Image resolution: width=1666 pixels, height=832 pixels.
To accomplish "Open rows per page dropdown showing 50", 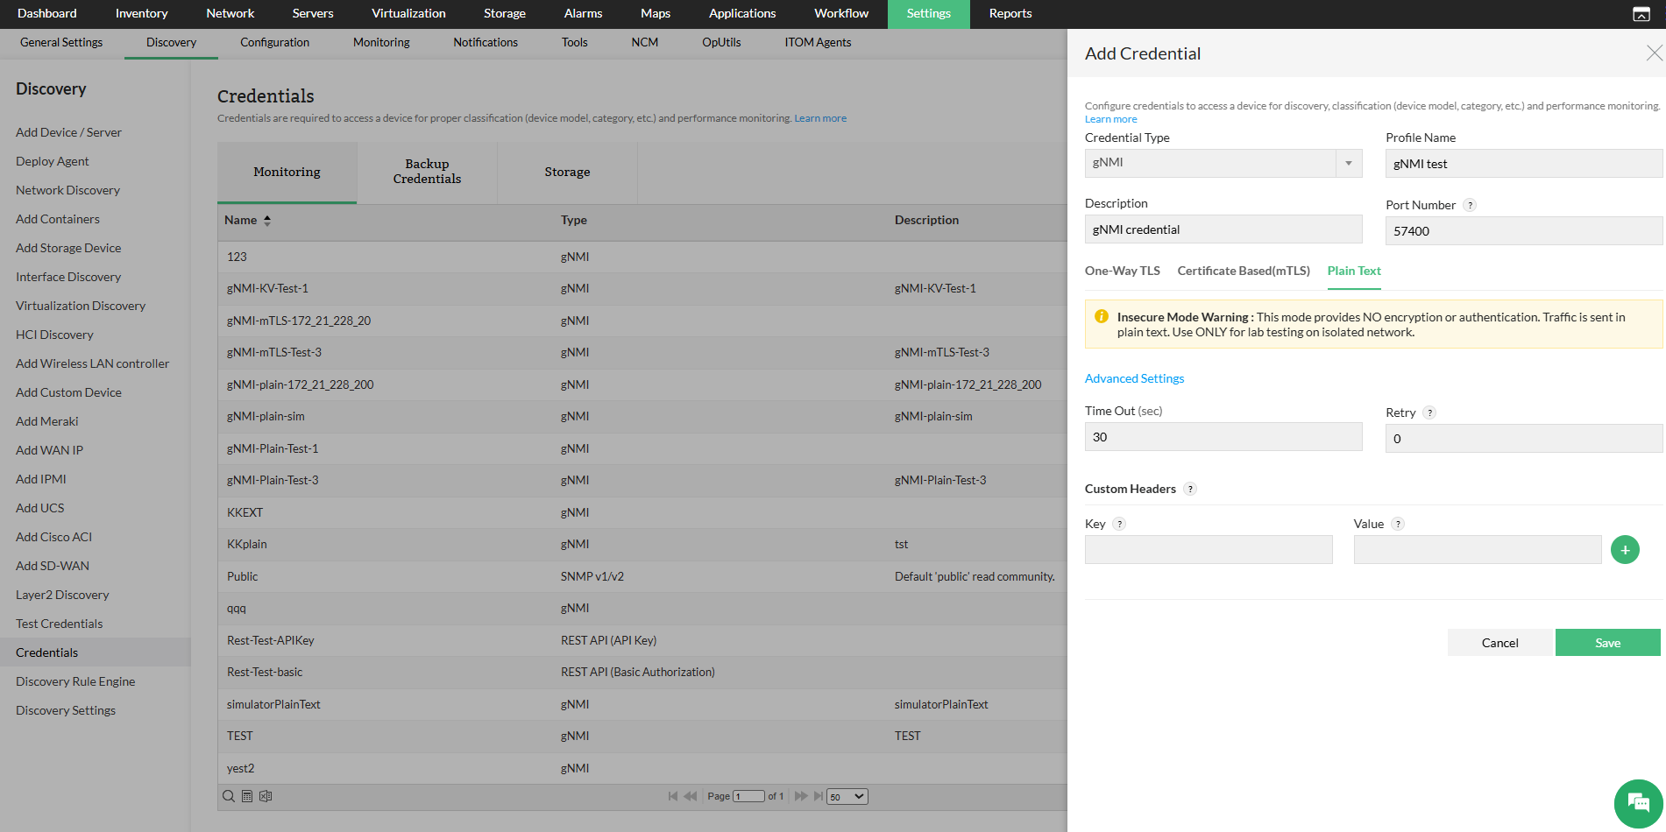I will coord(847,796).
